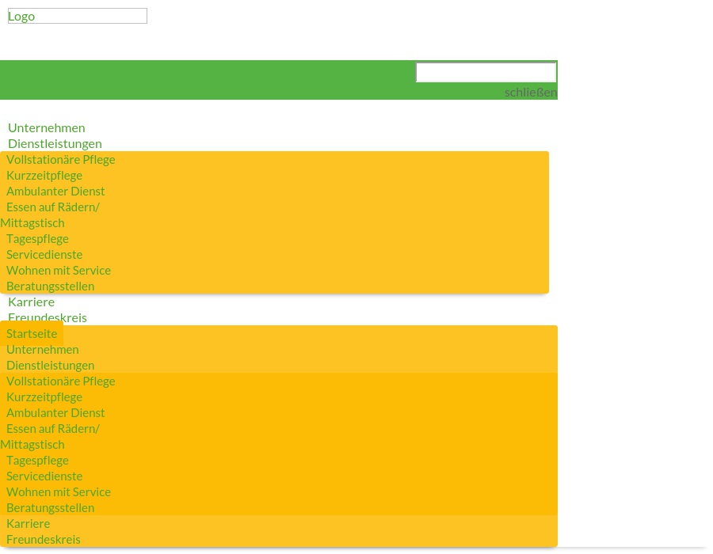This screenshot has width=713, height=554.
Task: Open Unternehmen in the upper white menu
Action: [46, 127]
